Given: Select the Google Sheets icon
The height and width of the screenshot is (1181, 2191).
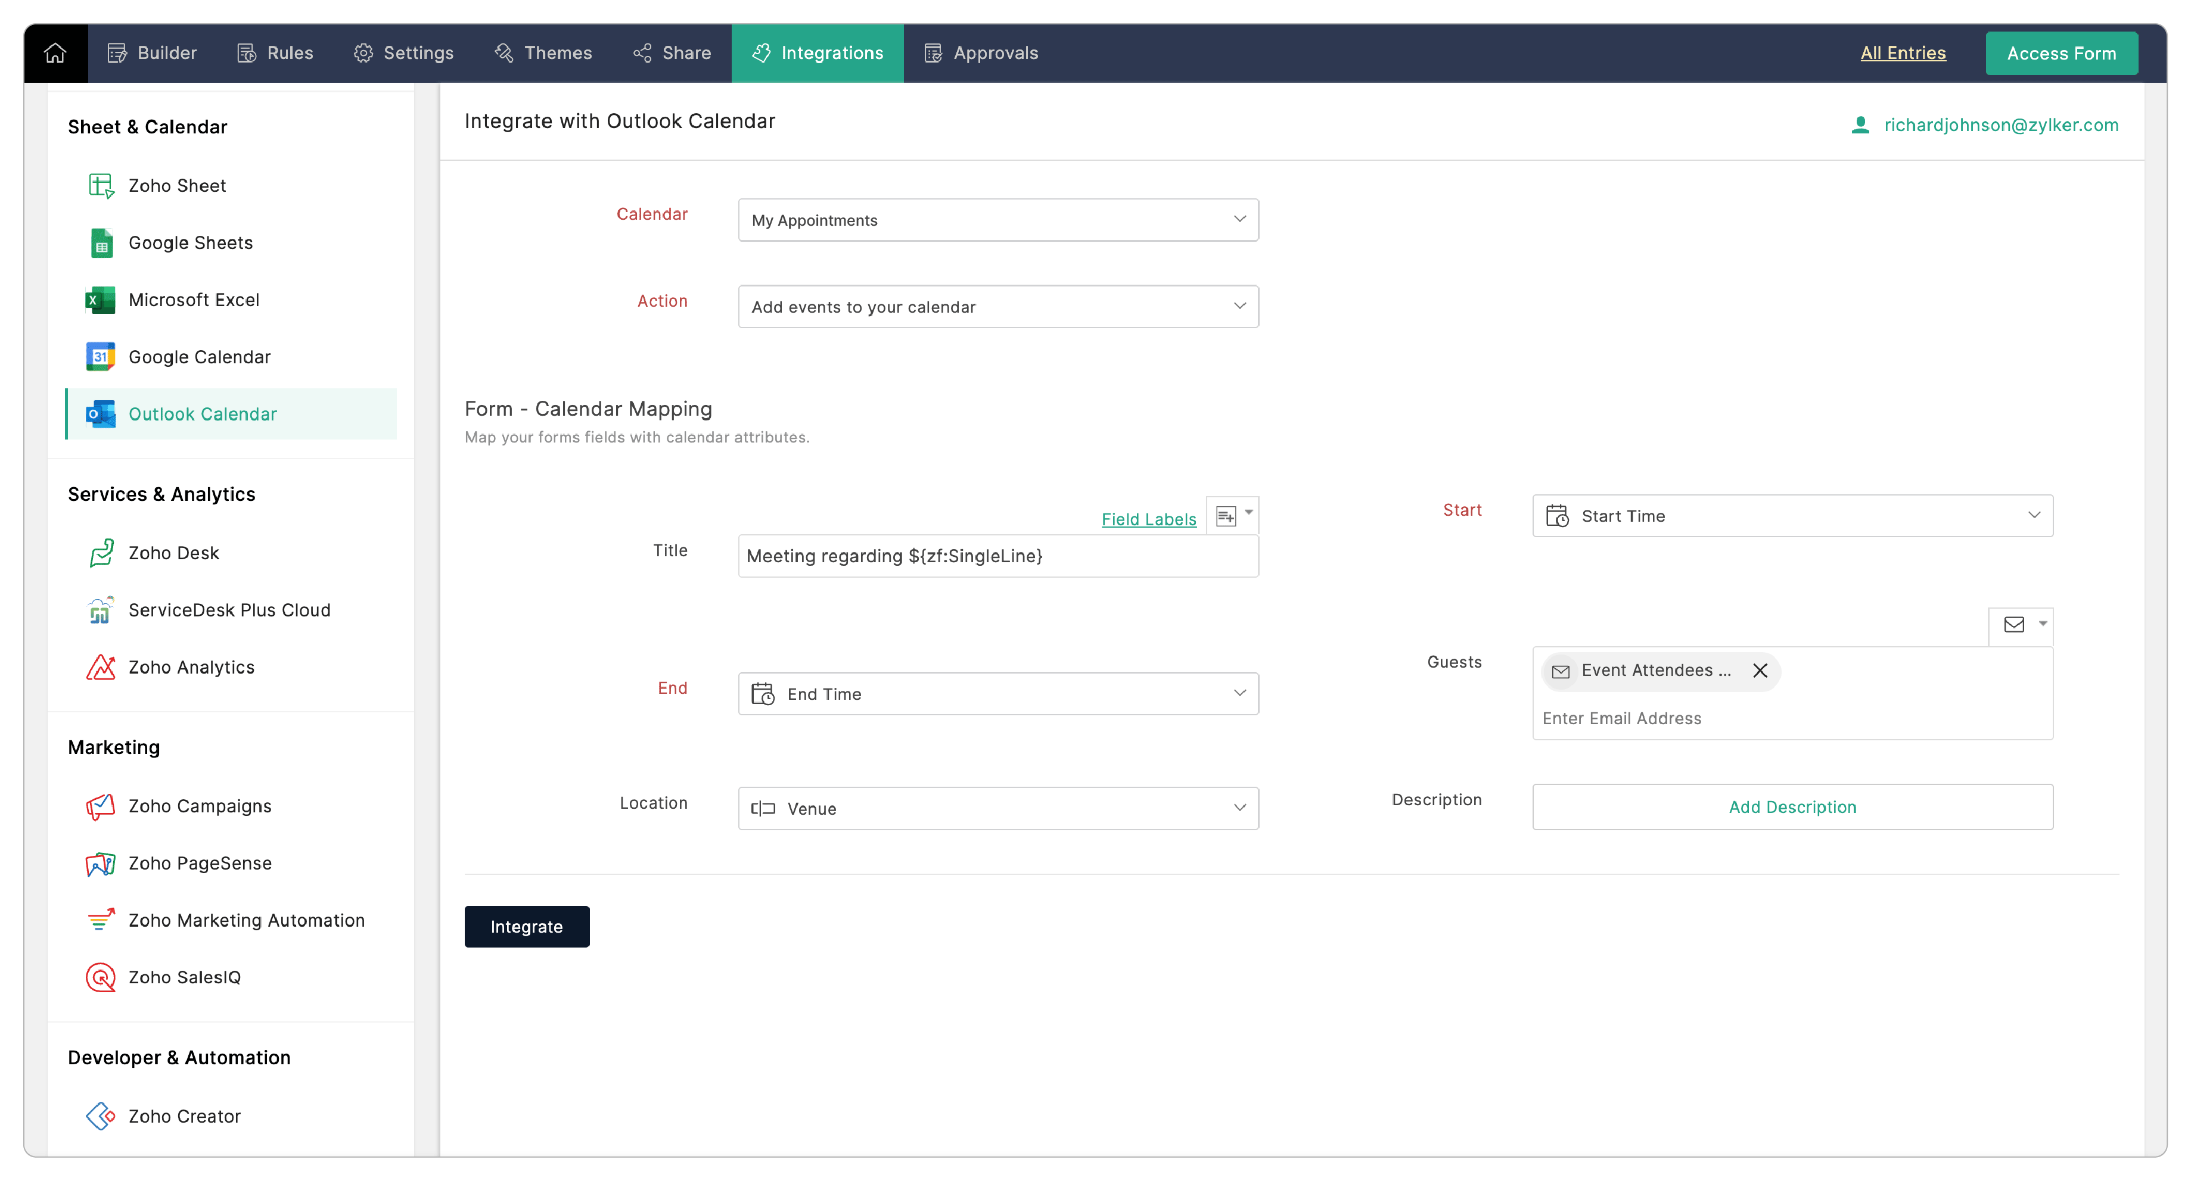Looking at the screenshot, I should pos(100,243).
